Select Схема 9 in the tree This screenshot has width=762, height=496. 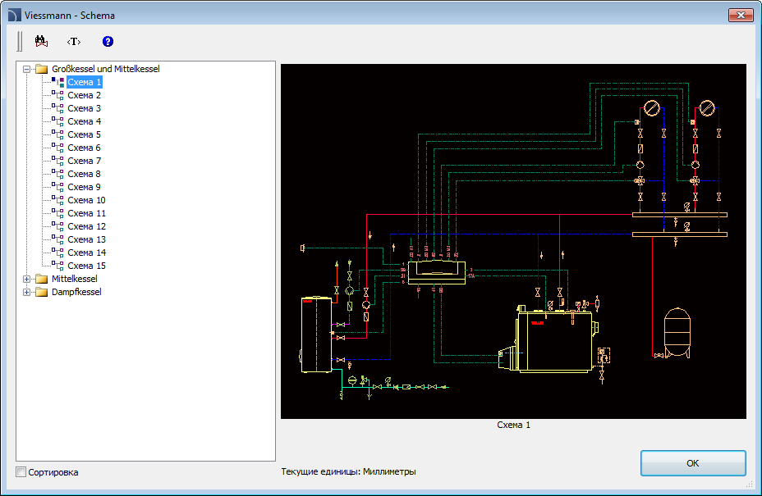point(84,187)
